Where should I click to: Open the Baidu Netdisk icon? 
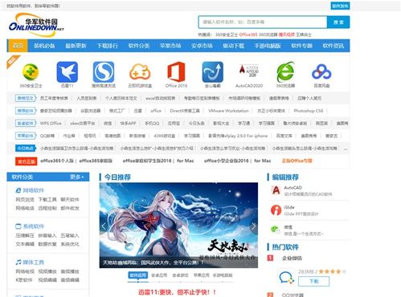pos(321,72)
